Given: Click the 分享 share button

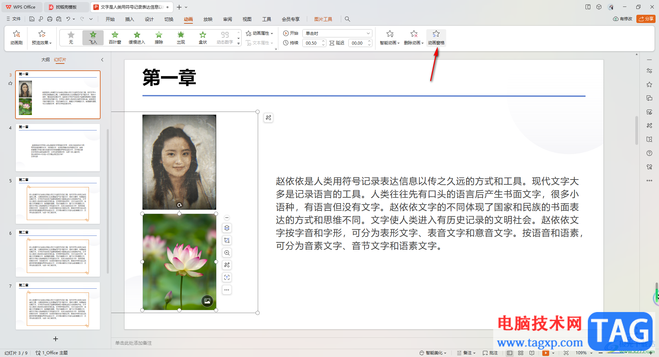Looking at the screenshot, I should [x=646, y=19].
